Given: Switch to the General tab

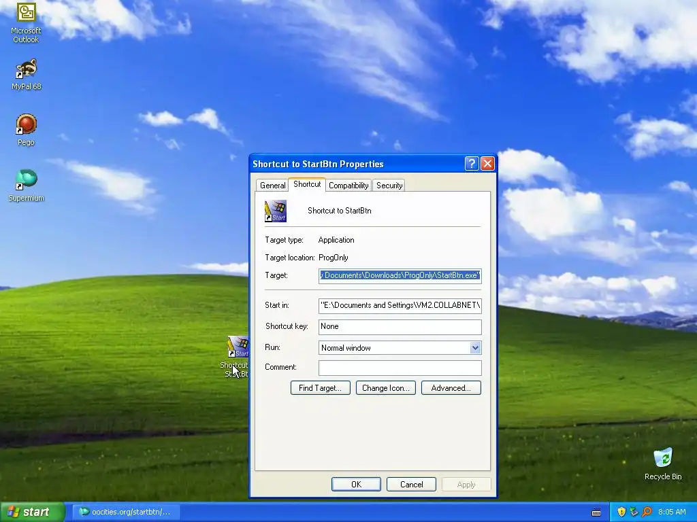Looking at the screenshot, I should (x=272, y=186).
